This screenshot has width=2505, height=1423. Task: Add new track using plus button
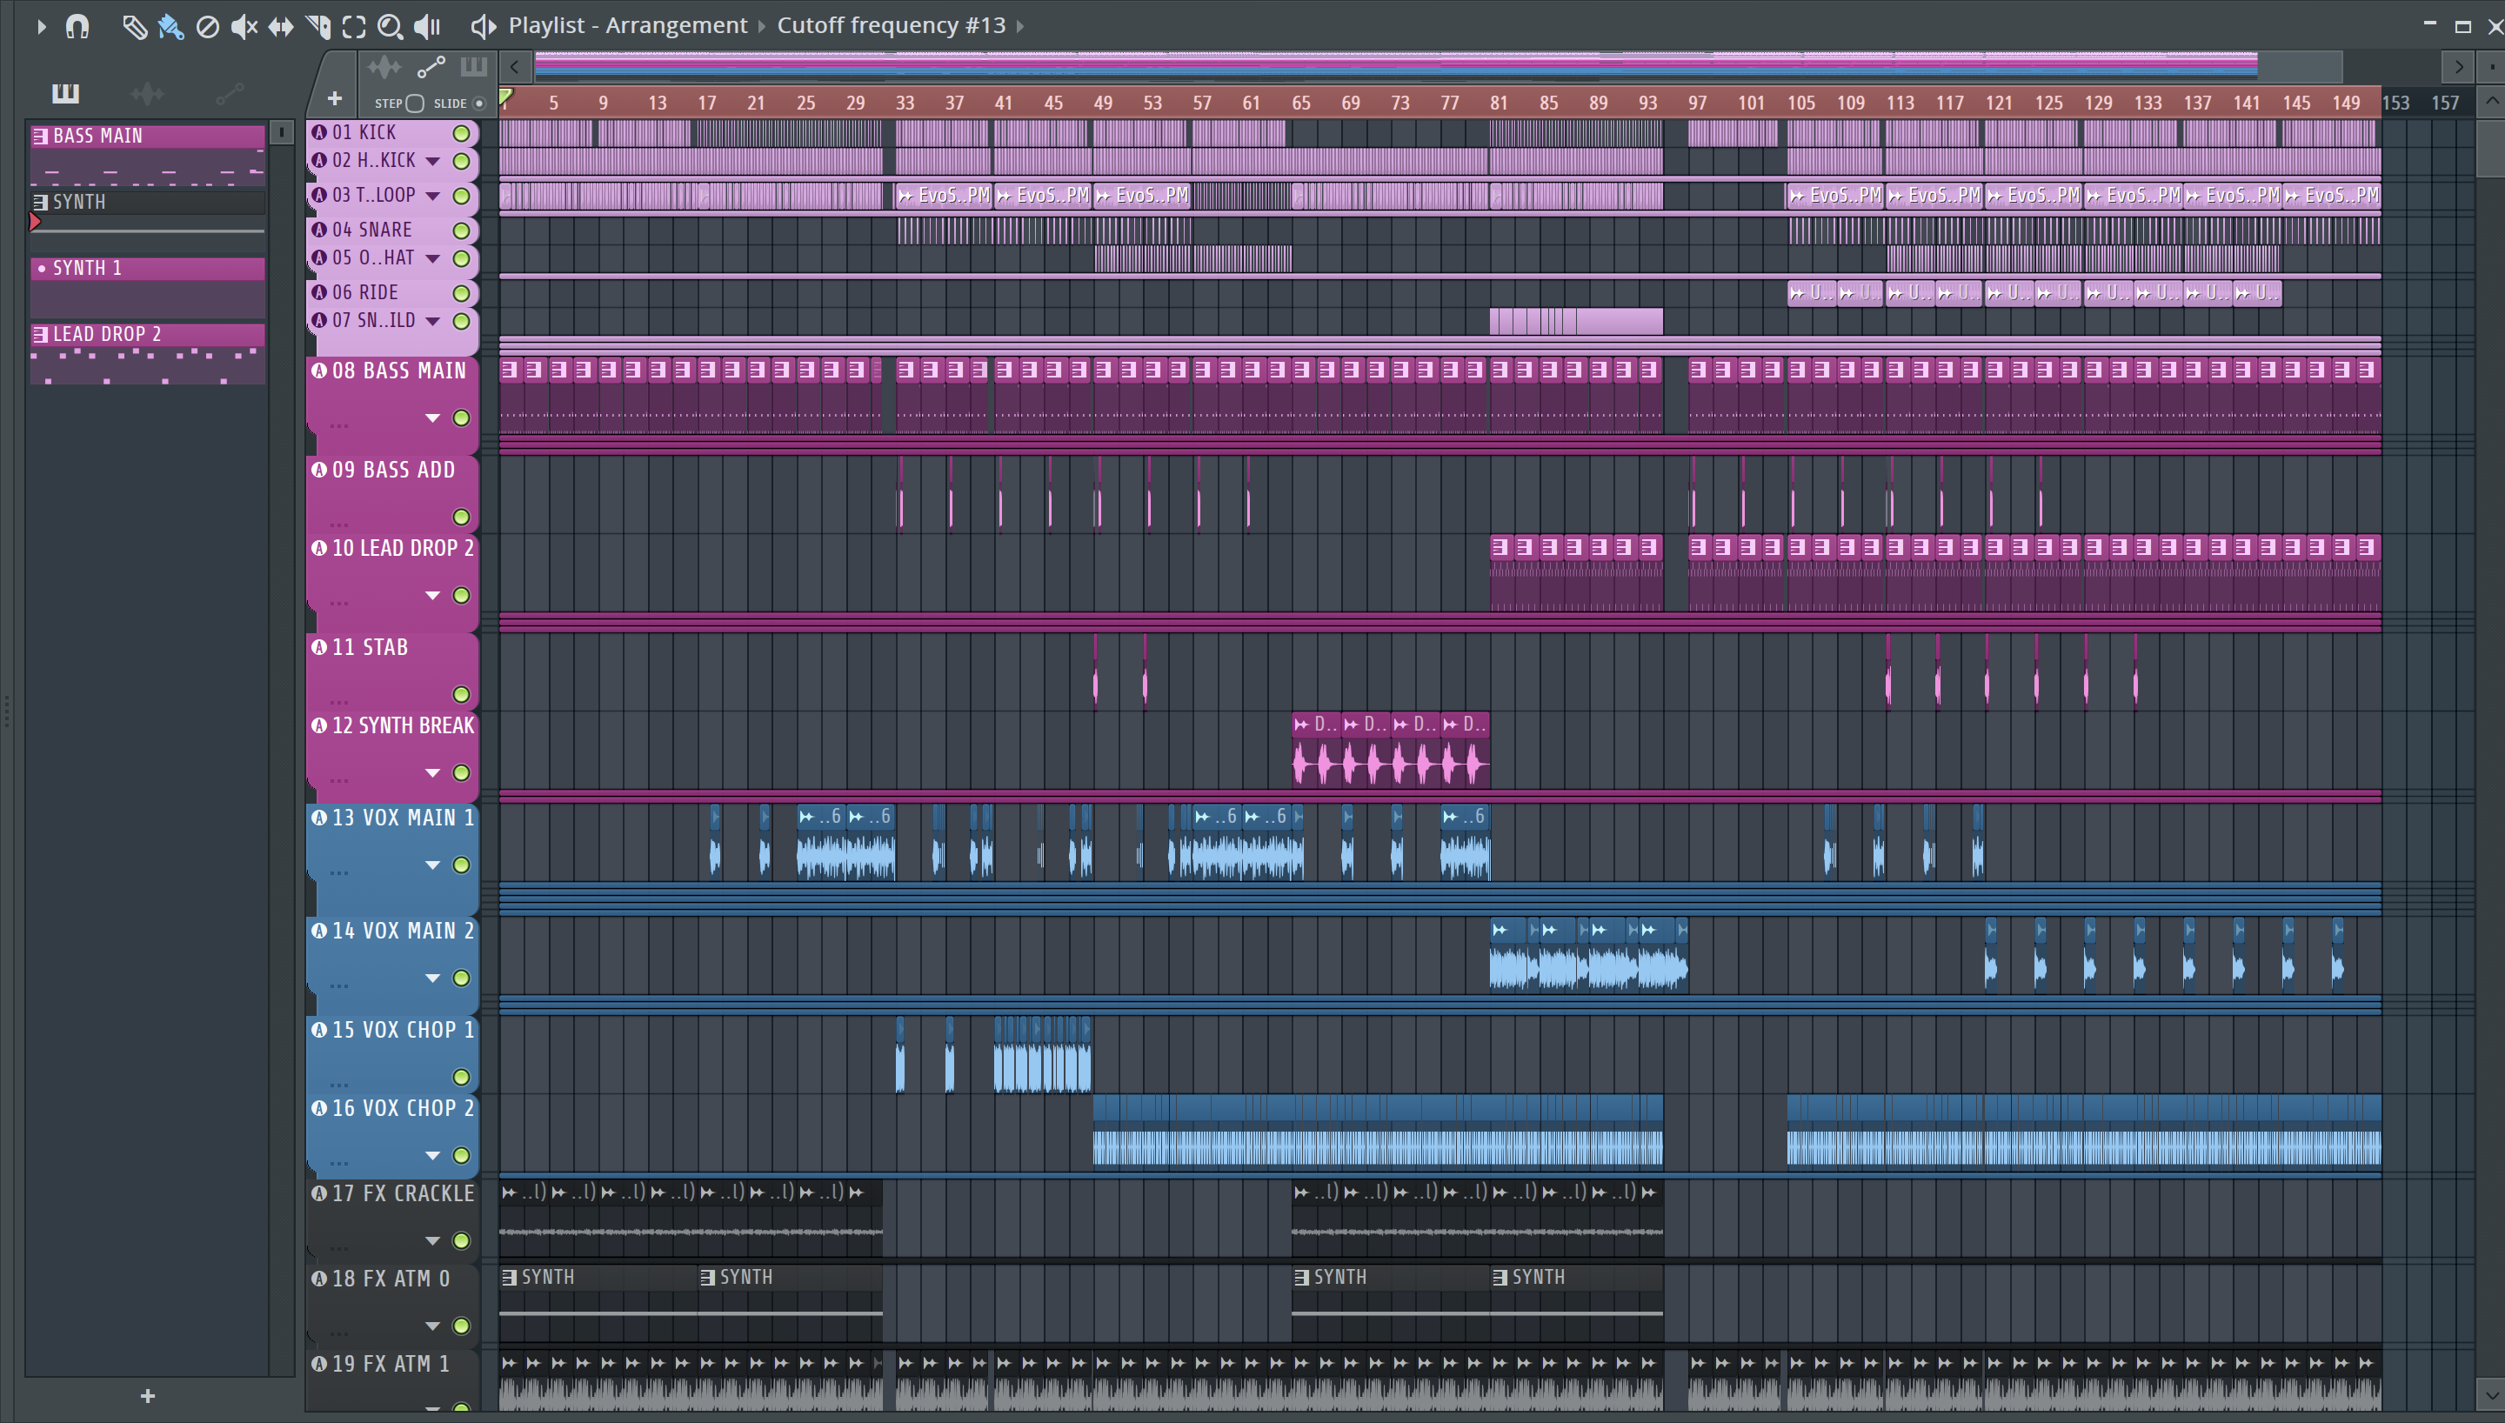coord(334,98)
